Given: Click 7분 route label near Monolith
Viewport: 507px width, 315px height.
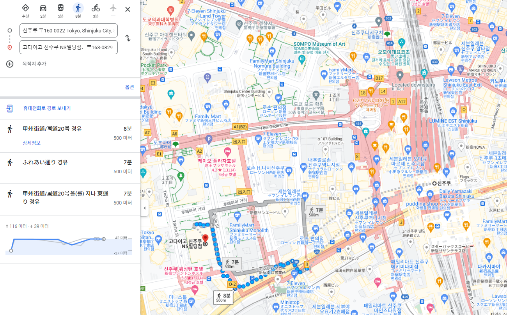Looking at the screenshot, I should pos(232,264).
